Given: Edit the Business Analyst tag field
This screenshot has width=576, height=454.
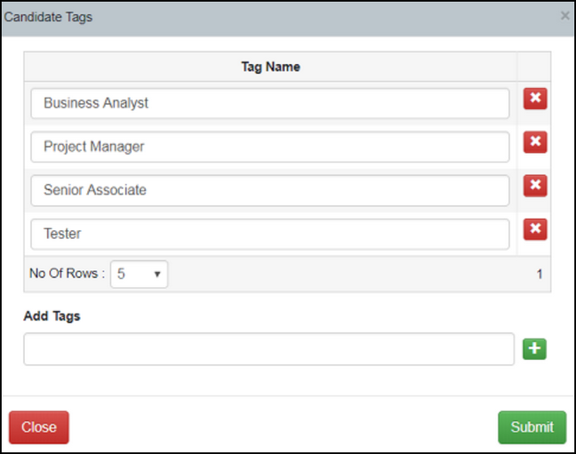Looking at the screenshot, I should pyautogui.click(x=270, y=103).
